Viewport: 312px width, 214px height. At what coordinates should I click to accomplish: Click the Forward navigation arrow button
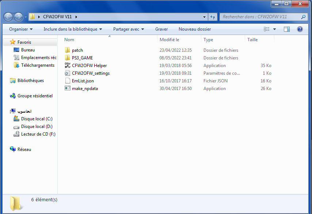(x=18, y=17)
